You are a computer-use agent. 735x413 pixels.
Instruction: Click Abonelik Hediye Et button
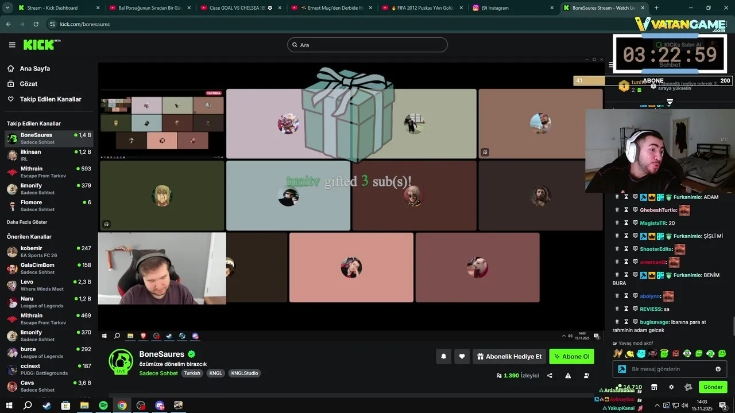pyautogui.click(x=509, y=356)
